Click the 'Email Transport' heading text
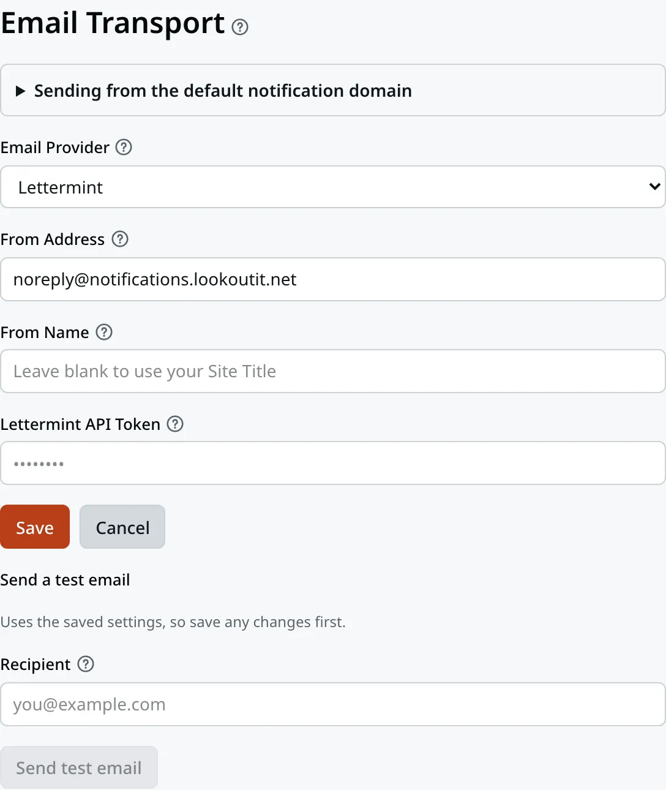Image resolution: width=666 pixels, height=790 pixels. (113, 23)
